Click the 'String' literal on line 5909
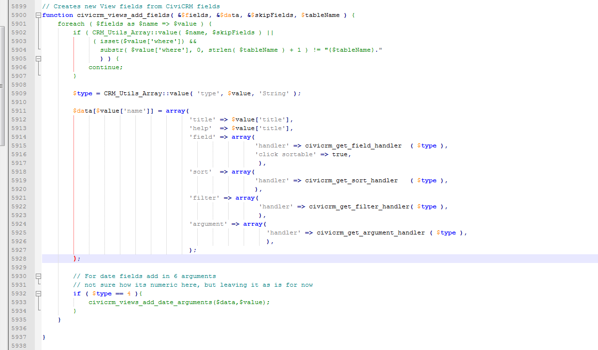 pyautogui.click(x=274, y=93)
